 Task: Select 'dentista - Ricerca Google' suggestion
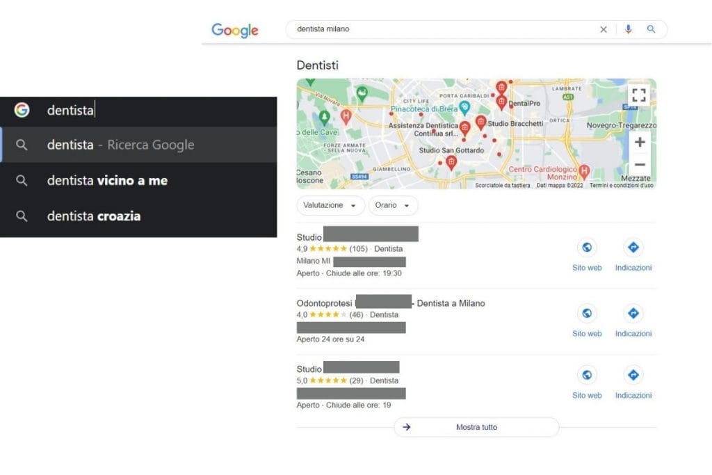138,145
